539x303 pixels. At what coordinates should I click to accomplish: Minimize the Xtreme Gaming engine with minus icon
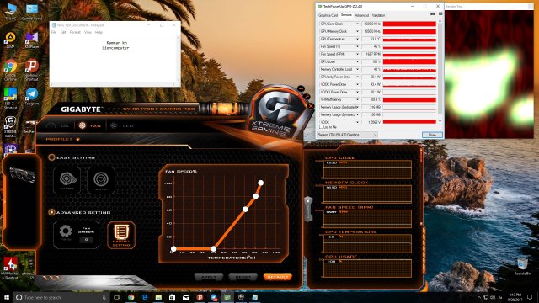(x=301, y=88)
